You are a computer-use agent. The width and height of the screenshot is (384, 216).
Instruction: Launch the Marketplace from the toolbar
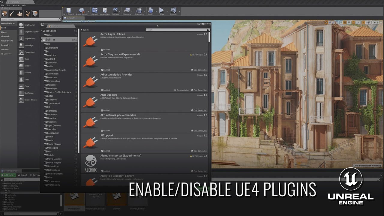105,10
